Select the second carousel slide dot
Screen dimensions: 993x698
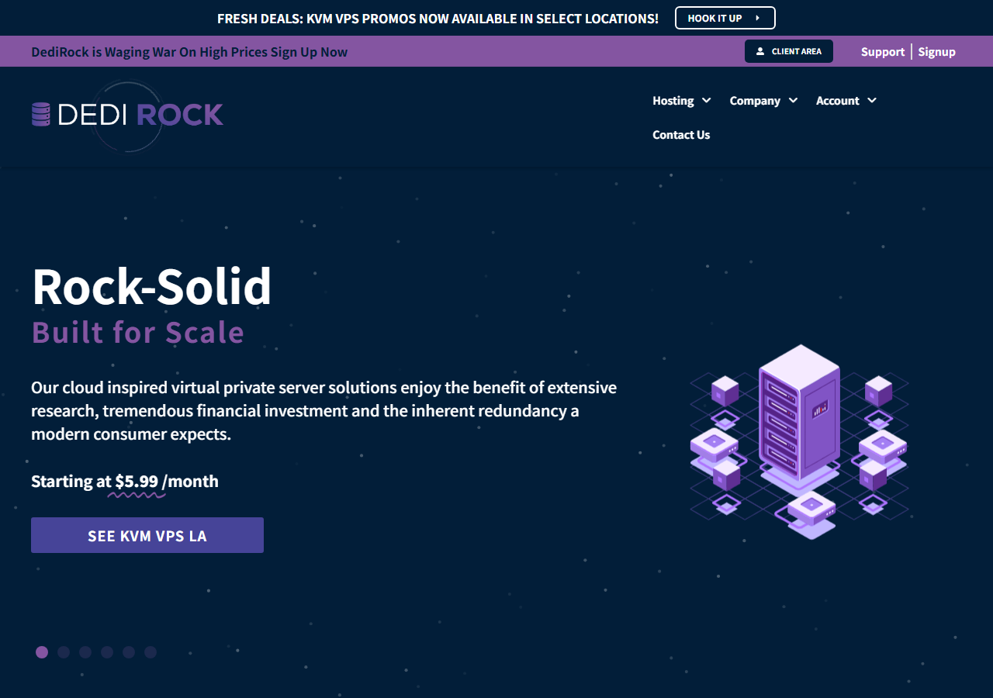pos(64,652)
